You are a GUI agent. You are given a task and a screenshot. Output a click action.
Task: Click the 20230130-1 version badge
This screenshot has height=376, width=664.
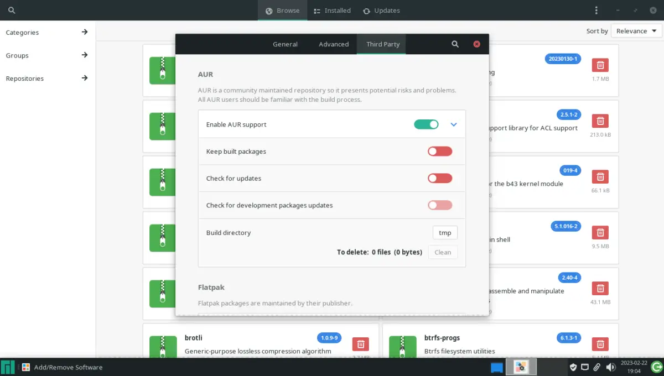click(563, 59)
